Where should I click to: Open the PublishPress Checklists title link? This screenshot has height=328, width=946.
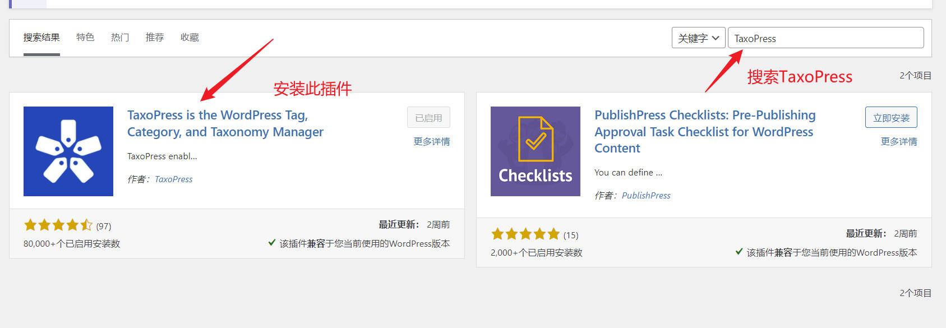click(704, 131)
